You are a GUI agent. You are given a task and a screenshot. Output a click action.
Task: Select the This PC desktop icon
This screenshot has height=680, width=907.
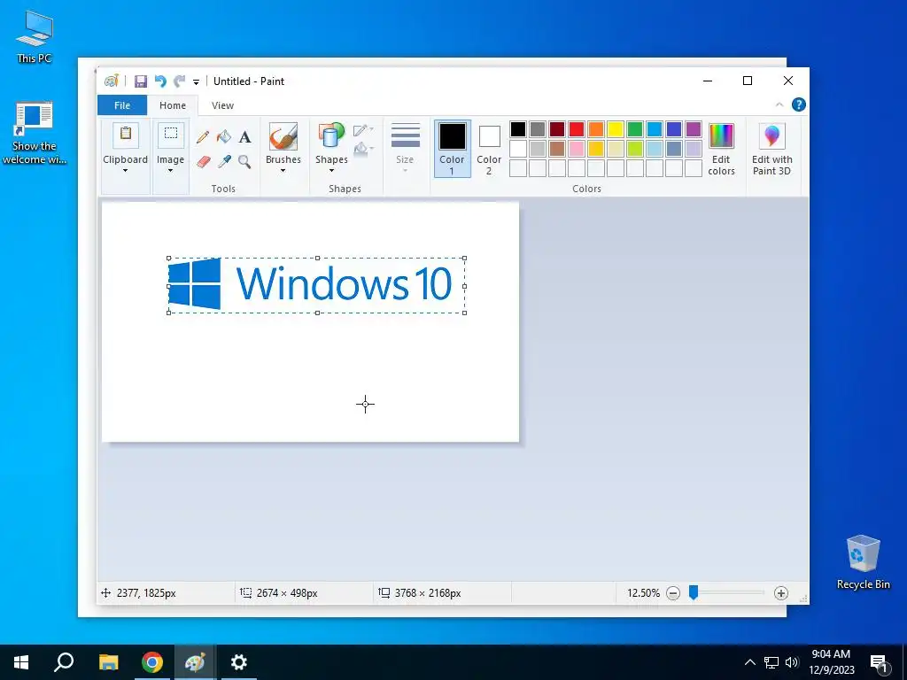[x=35, y=36]
